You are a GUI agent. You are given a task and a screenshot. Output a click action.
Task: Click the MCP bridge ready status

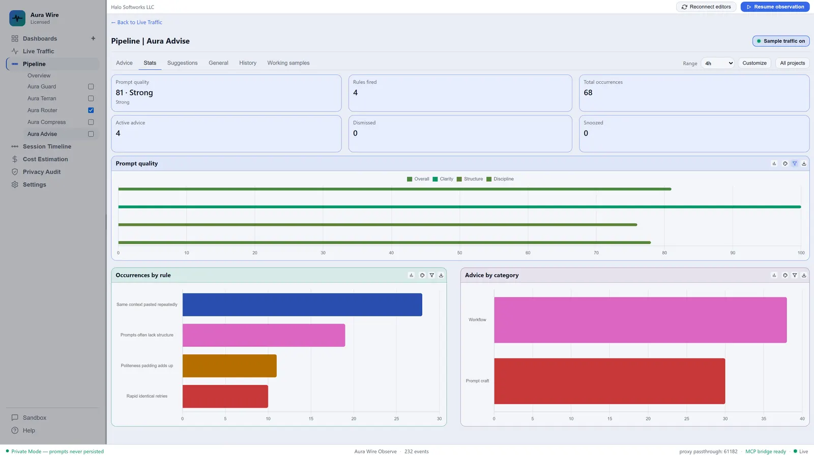(x=766, y=451)
